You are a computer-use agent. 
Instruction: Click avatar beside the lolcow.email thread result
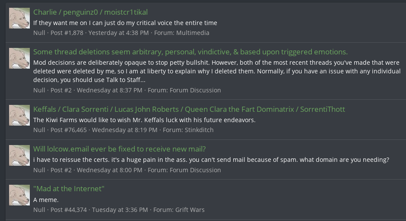(x=19, y=155)
